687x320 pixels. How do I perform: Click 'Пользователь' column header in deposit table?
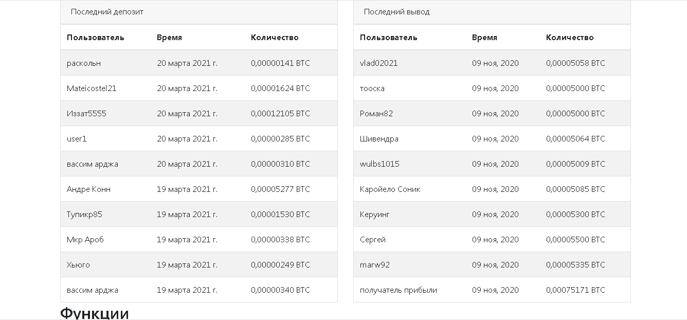(x=95, y=38)
